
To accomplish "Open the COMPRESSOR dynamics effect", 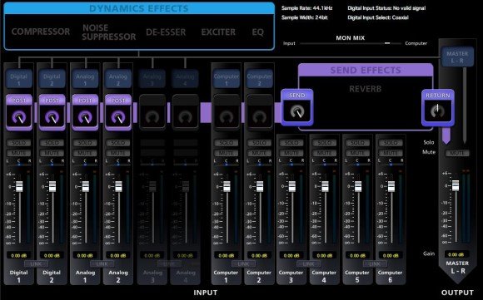I will (x=41, y=32).
